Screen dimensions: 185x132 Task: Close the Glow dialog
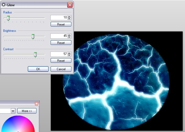pos(70,5)
